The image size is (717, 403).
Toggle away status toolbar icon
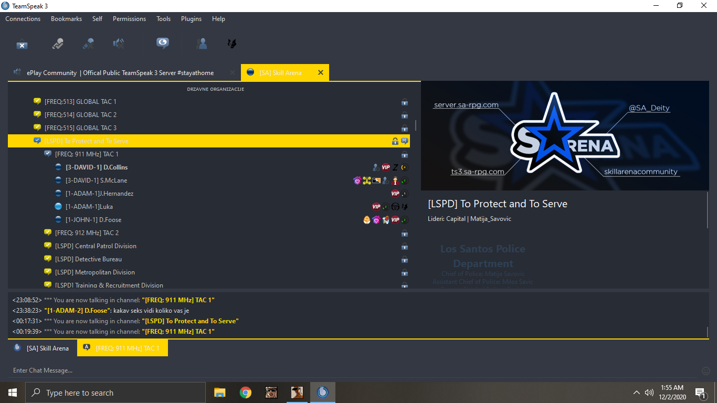coord(58,44)
